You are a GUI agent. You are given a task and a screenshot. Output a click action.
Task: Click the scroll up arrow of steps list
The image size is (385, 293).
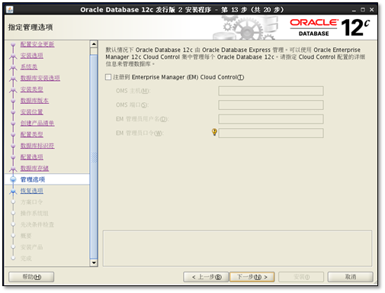point(94,43)
